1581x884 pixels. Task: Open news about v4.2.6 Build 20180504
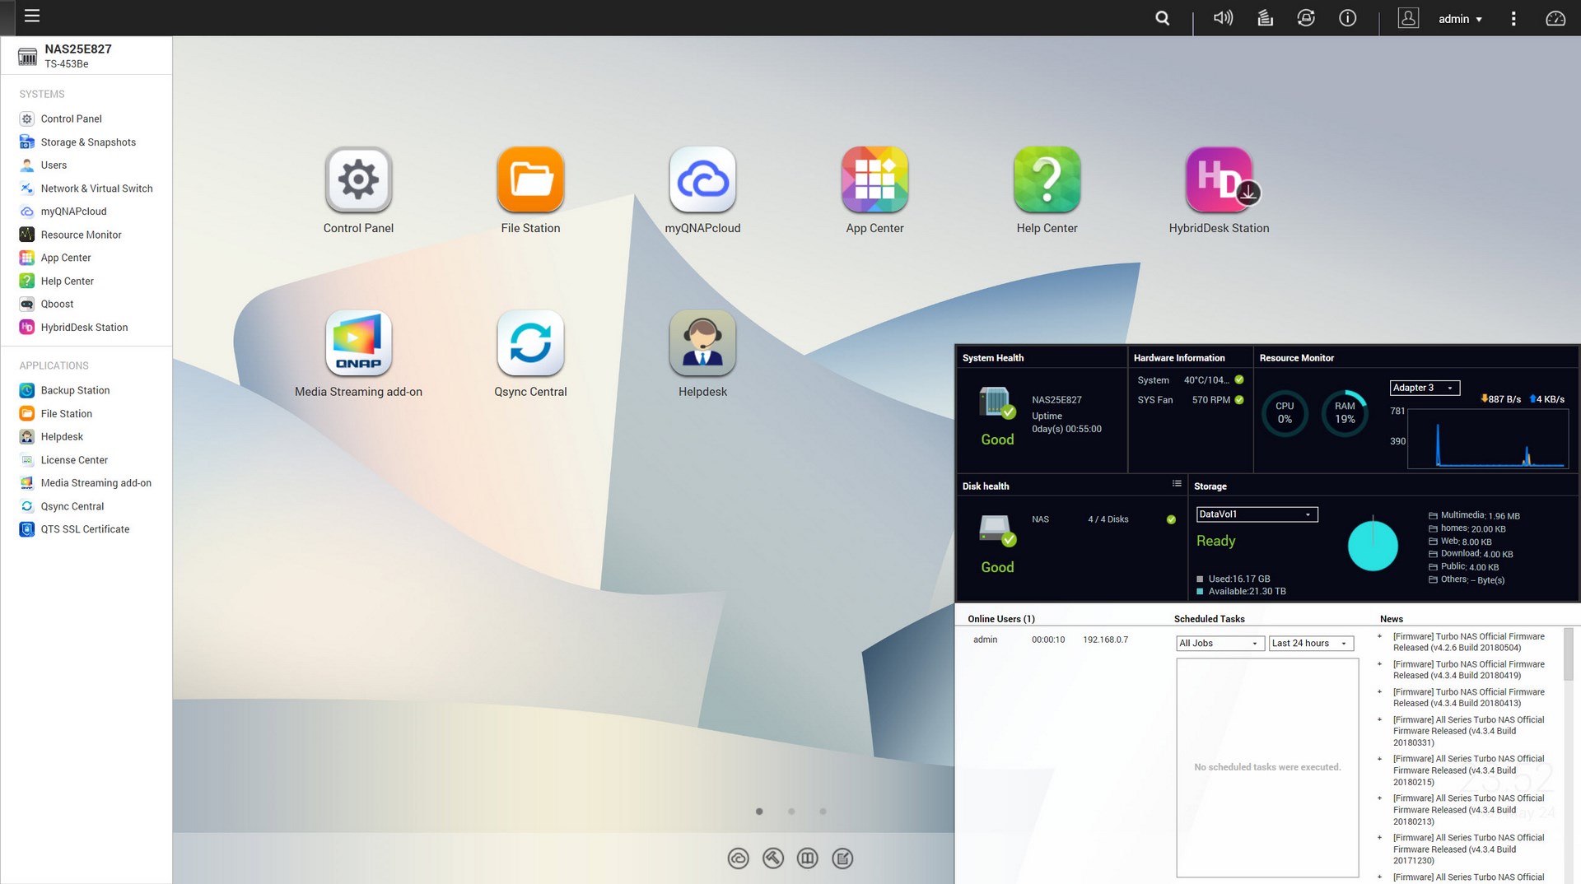click(1468, 642)
